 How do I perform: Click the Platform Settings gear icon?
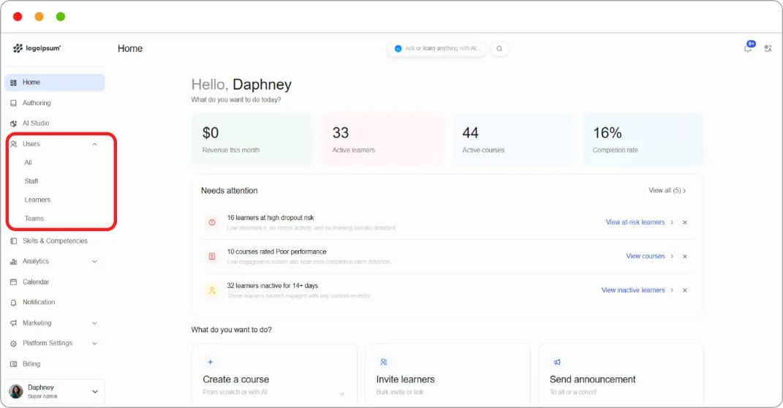click(13, 344)
